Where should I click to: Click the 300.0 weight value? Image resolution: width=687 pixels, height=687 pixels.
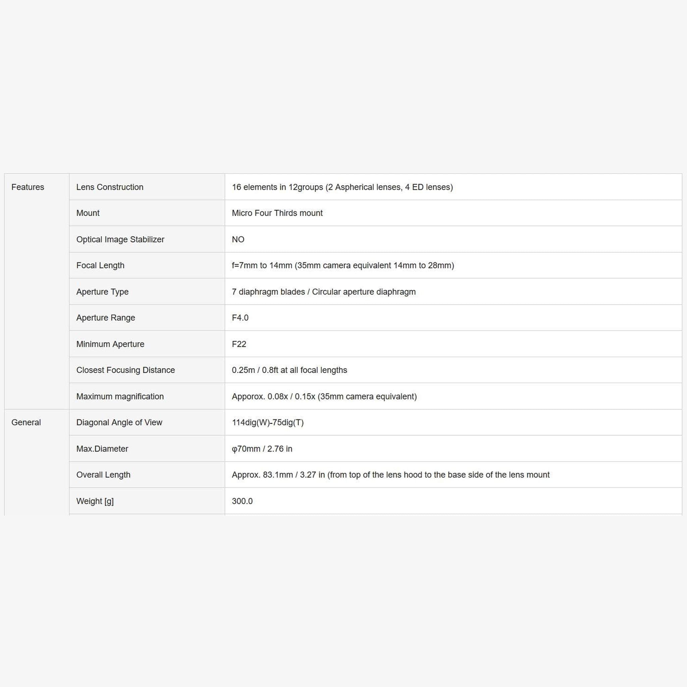[x=242, y=501]
